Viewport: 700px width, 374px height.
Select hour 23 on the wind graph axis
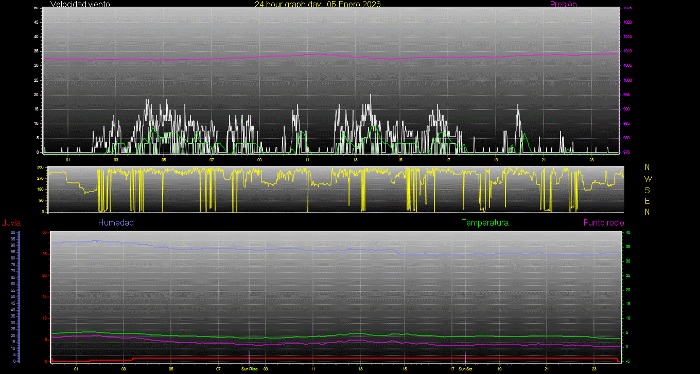click(x=591, y=160)
